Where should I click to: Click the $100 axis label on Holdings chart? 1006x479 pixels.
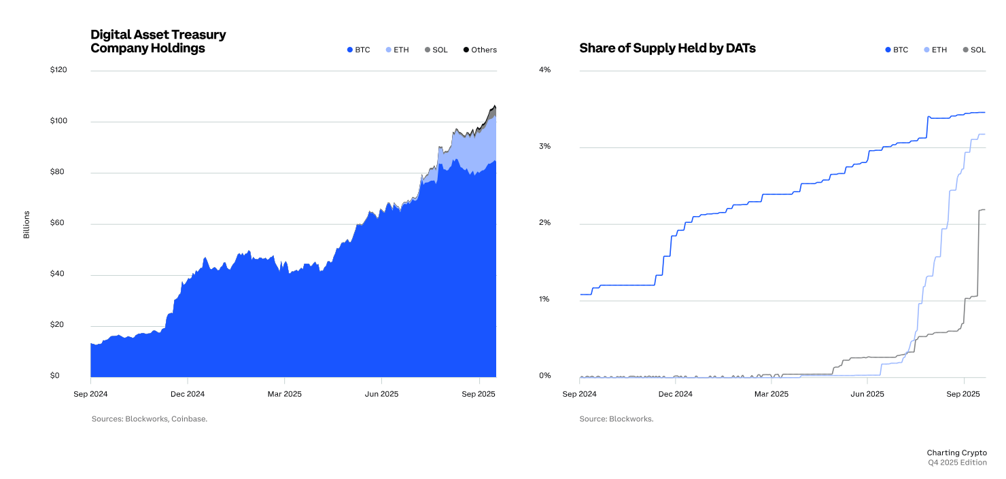coord(60,121)
